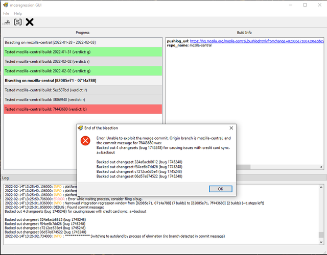Start a new bisection via runner icon

coord(6,22)
